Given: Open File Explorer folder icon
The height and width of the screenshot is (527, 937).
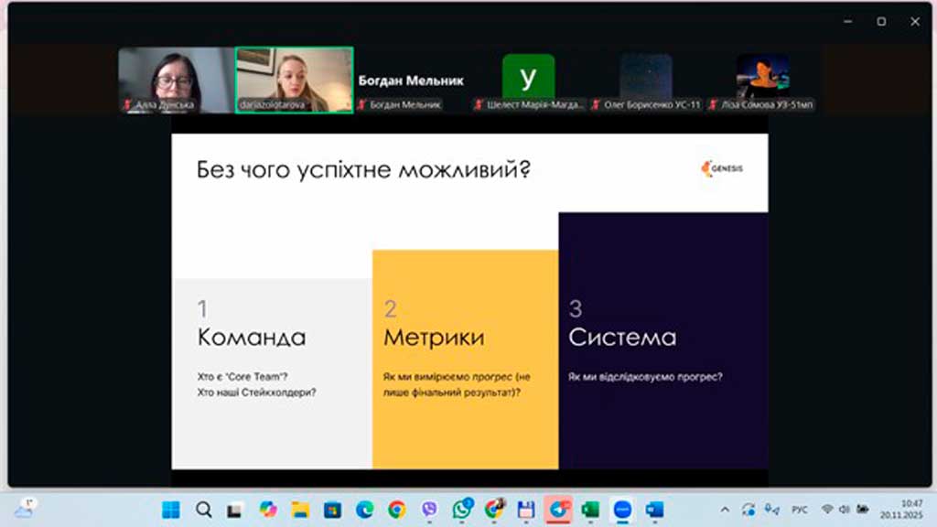Looking at the screenshot, I should click(300, 510).
